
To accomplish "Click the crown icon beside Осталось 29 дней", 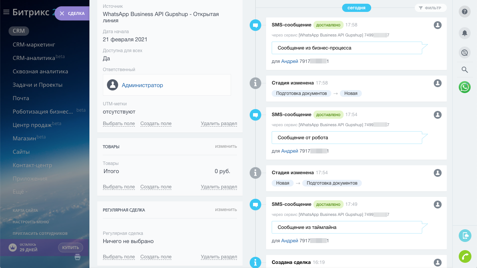I will click(x=13, y=248).
